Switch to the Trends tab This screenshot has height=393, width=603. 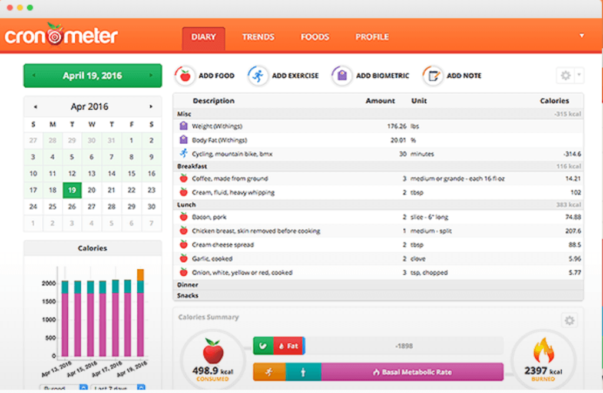click(258, 37)
